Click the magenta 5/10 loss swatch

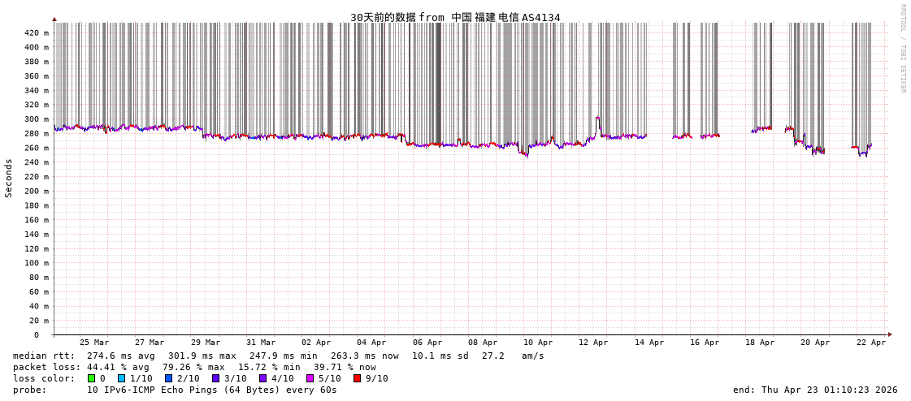[310, 378]
